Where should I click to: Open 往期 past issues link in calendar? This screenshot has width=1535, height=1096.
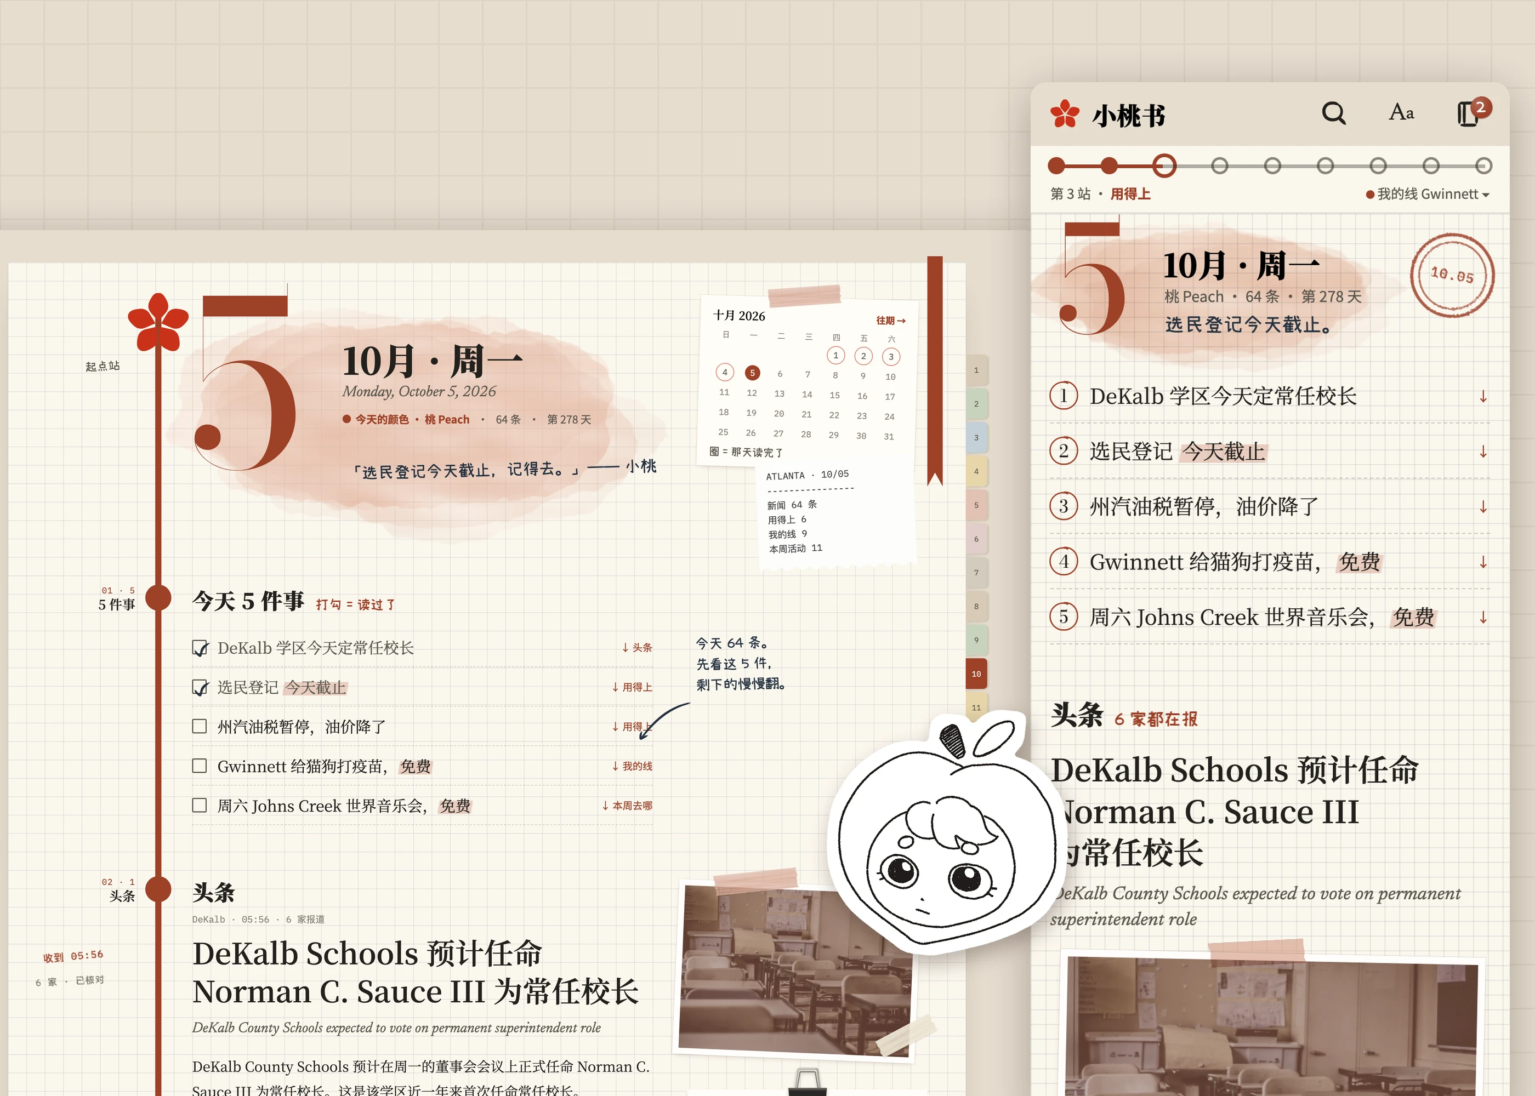(890, 321)
